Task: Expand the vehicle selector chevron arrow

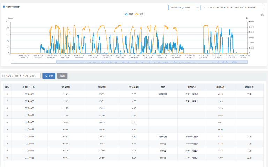Action: [198, 8]
